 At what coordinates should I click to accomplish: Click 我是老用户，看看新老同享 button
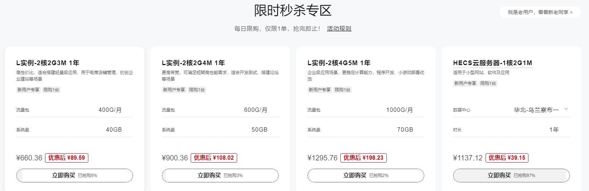[540, 12]
